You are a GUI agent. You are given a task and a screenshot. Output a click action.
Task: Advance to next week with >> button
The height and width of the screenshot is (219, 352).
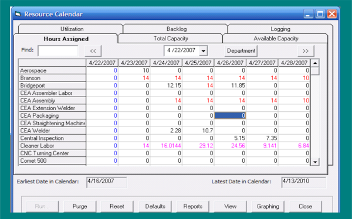[x=306, y=51]
